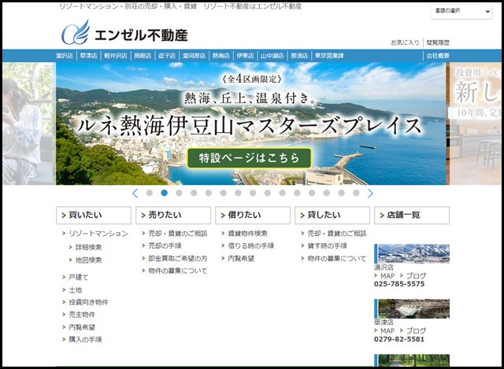Open 物件の募集について under 貸したい
This screenshot has width=504, height=369.
[x=337, y=258]
